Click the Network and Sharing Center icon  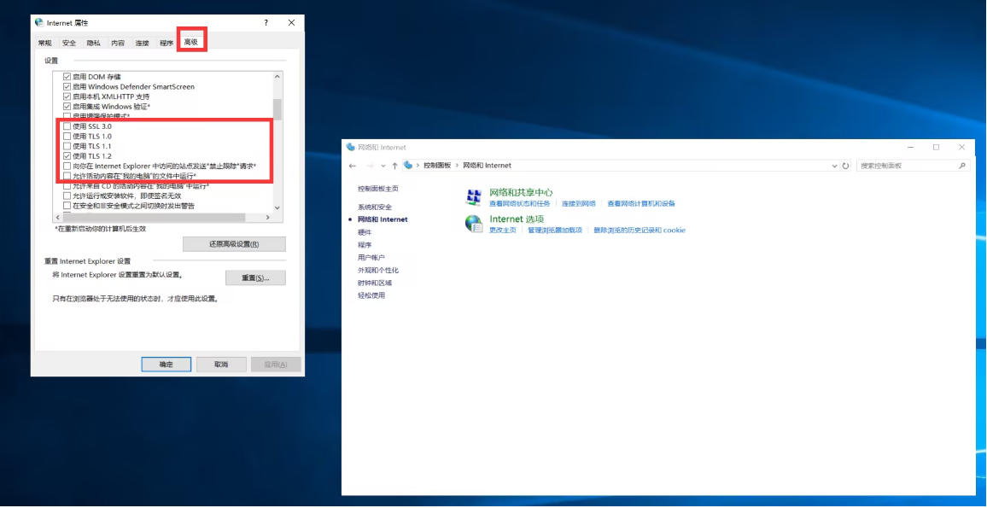[x=473, y=197]
